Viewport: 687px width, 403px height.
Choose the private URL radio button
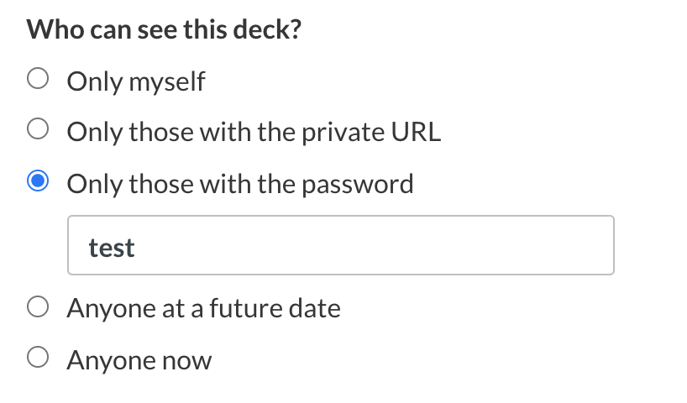click(x=37, y=131)
